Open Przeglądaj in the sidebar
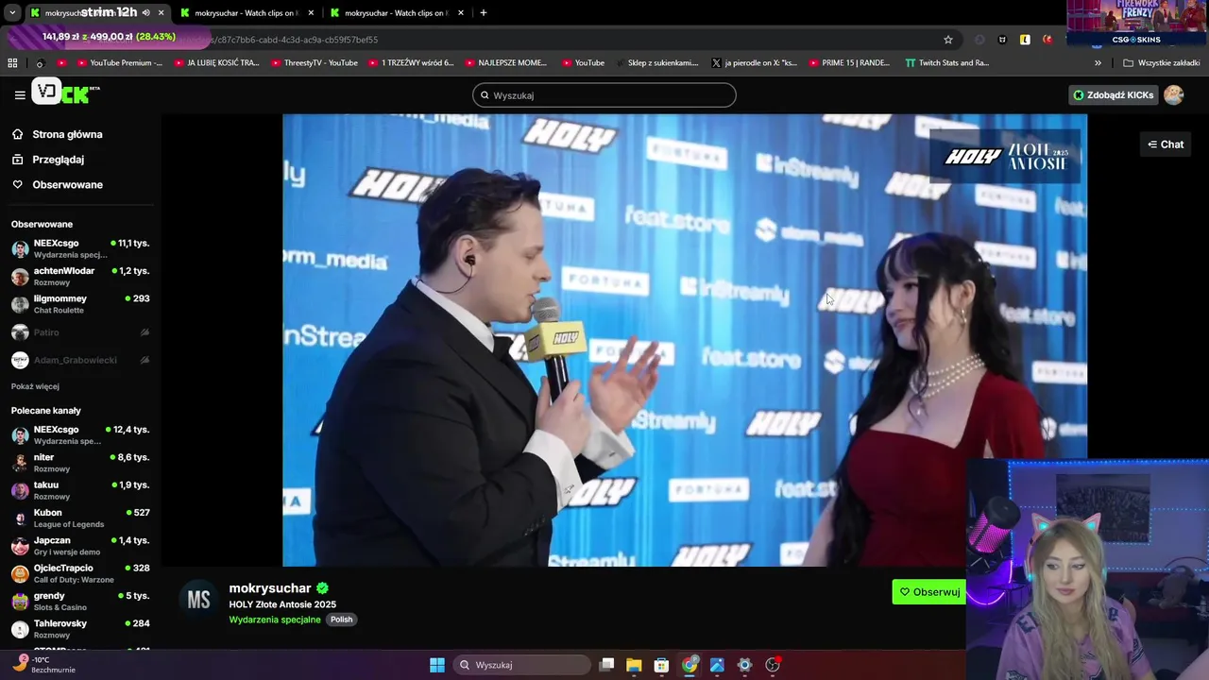The image size is (1209, 680). [58, 160]
